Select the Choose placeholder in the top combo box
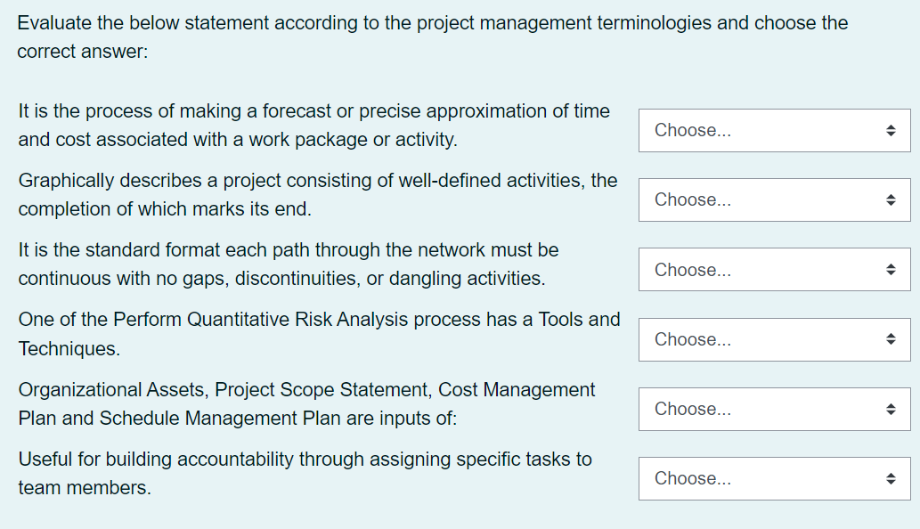Viewport: 920px width, 529px height. click(692, 130)
